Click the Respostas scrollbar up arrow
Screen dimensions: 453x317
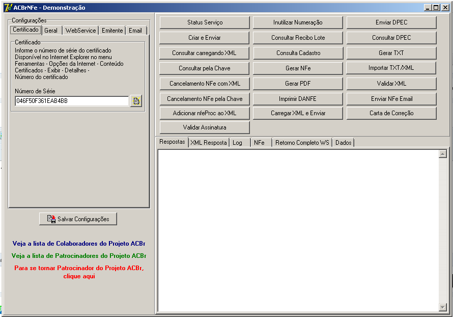443,154
